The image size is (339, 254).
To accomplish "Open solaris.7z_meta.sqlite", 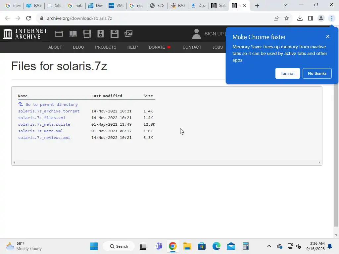I will tap(44, 124).
